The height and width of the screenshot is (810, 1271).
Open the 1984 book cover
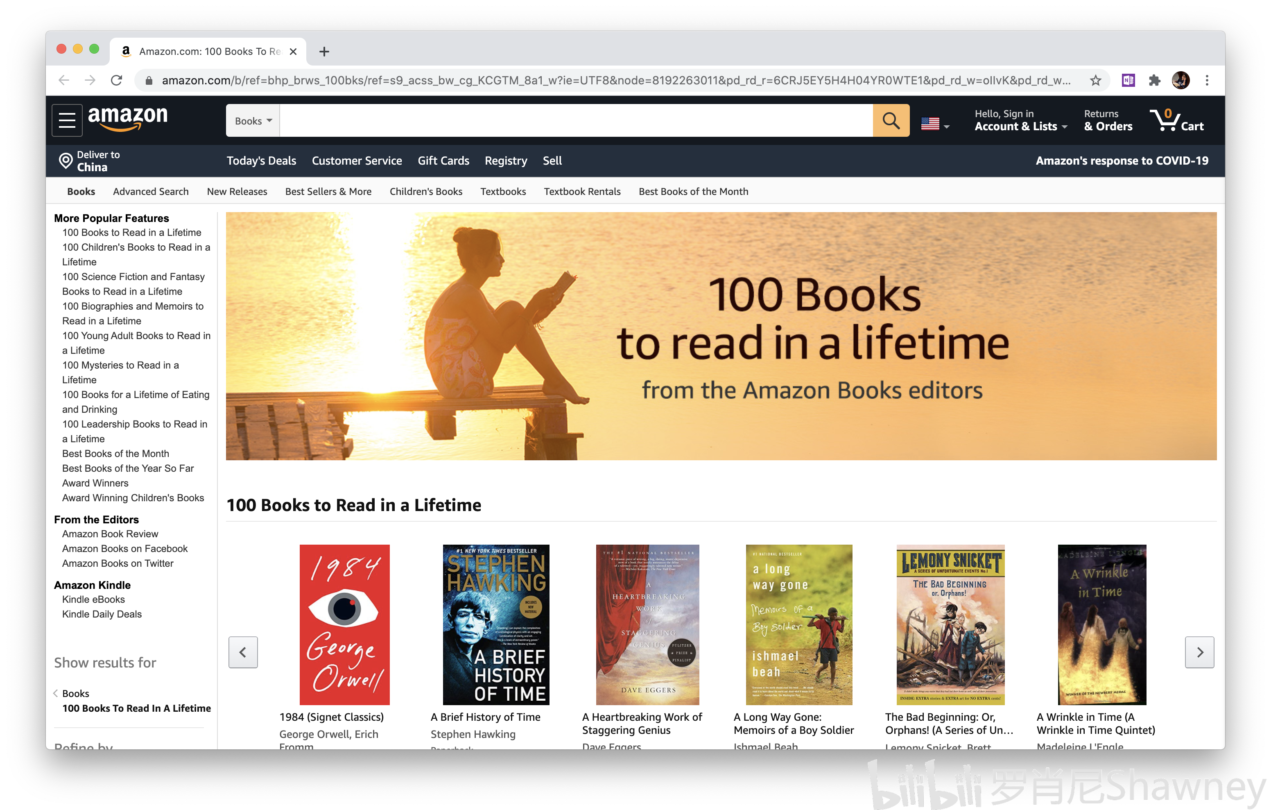345,624
